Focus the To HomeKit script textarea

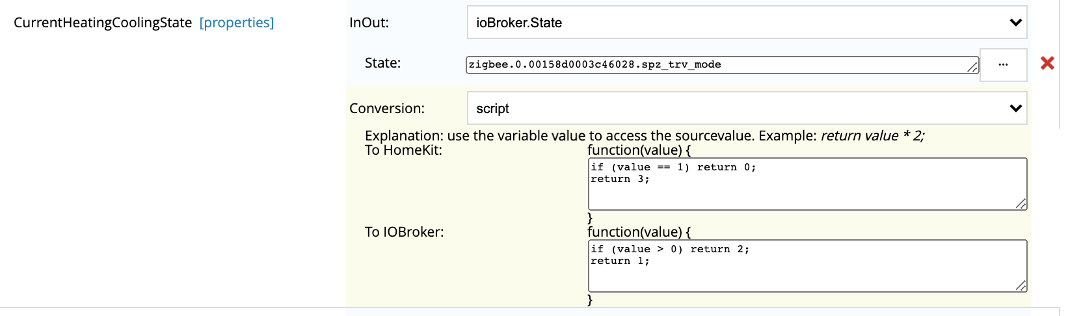(808, 184)
